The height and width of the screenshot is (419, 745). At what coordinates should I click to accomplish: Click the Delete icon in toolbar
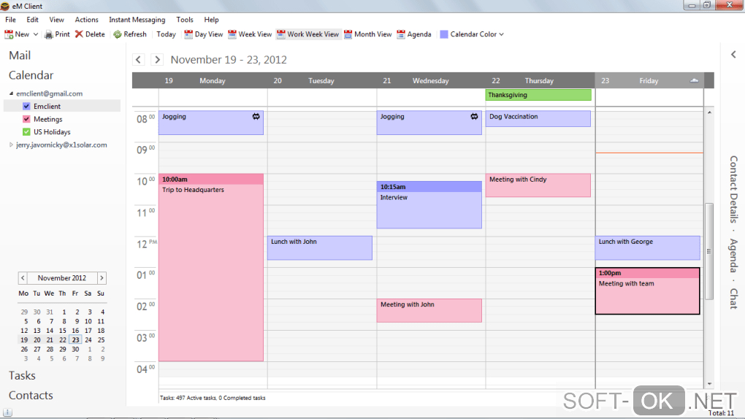[79, 34]
